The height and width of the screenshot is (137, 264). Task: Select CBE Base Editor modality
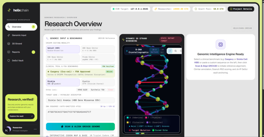63,58
